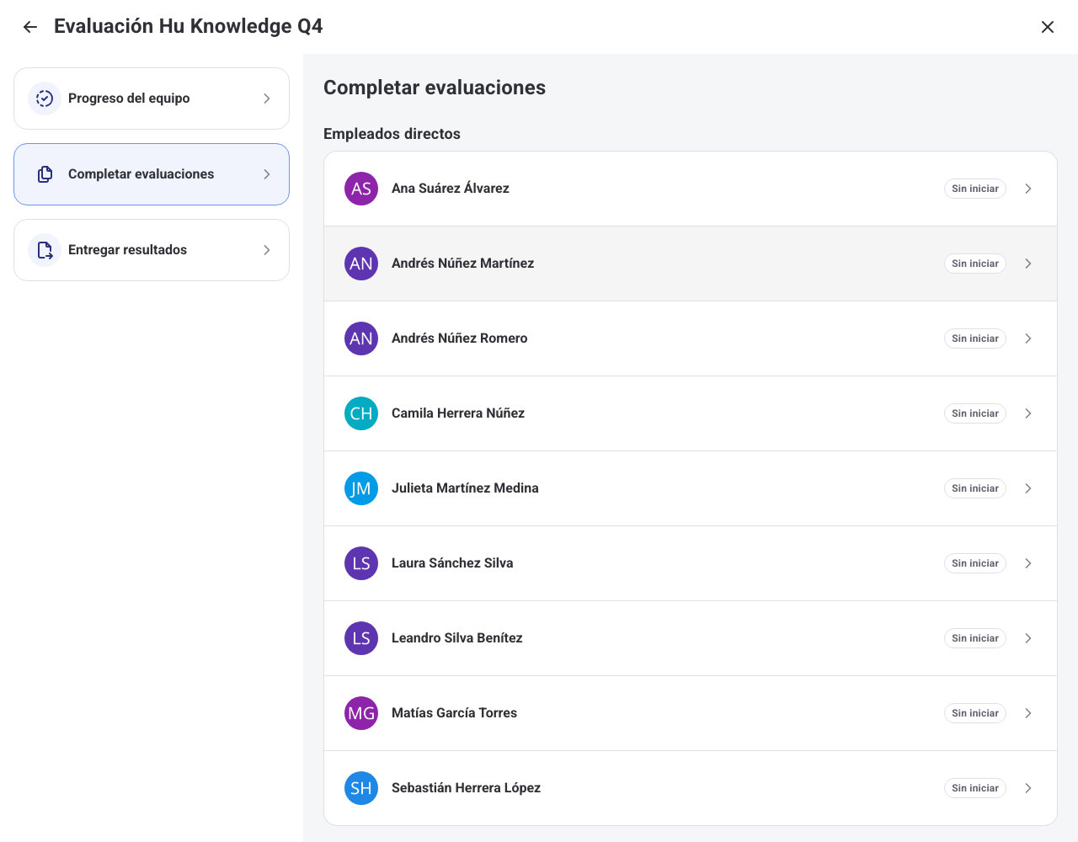The height and width of the screenshot is (842, 1078).
Task: Open Andrés Núñez Romero's evaluation
Action: coord(691,338)
